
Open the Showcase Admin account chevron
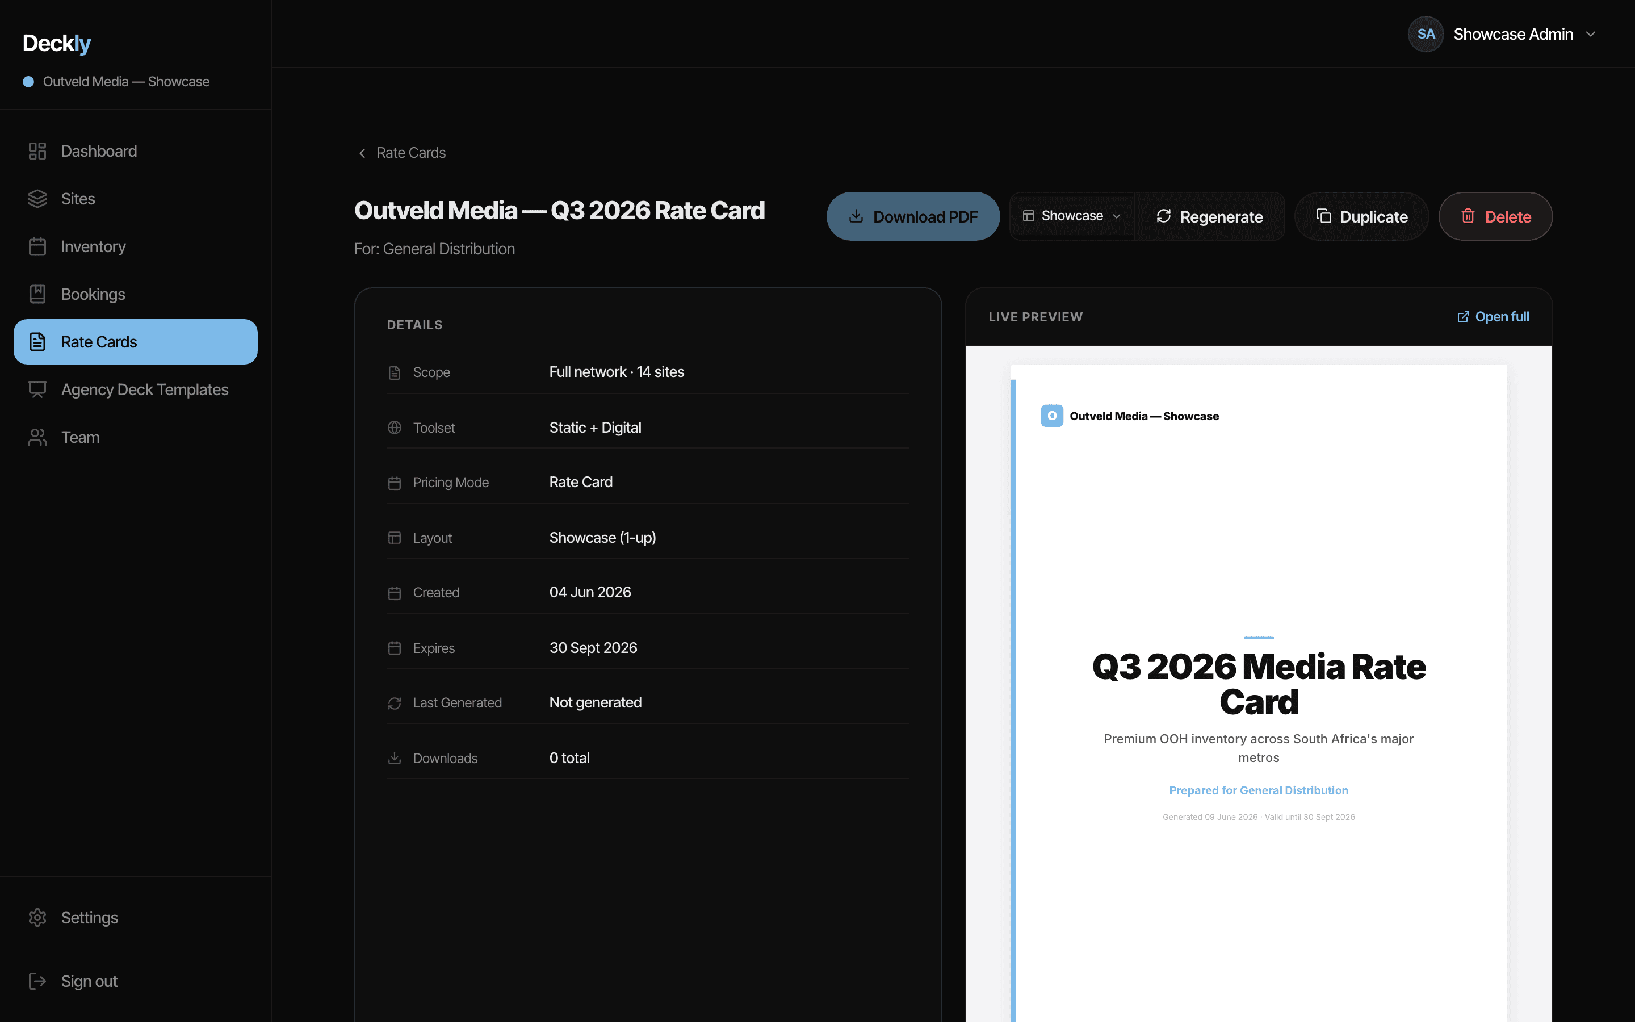(1590, 35)
